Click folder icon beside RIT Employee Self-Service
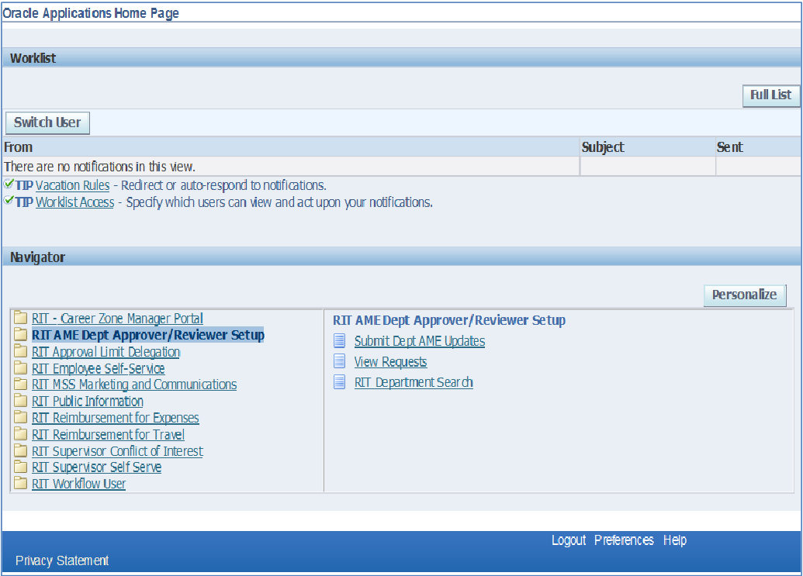803x576 pixels. (20, 369)
